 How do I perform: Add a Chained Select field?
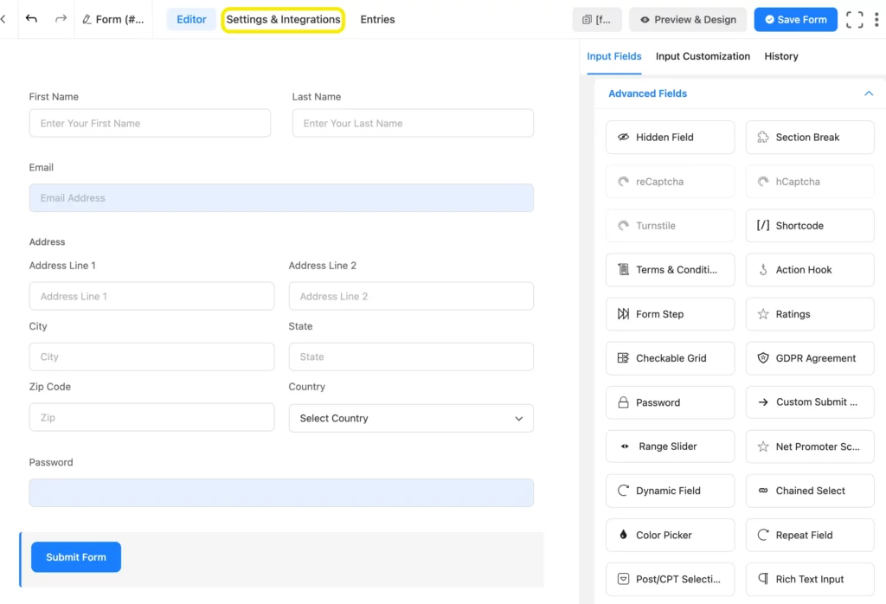pyautogui.click(x=810, y=491)
